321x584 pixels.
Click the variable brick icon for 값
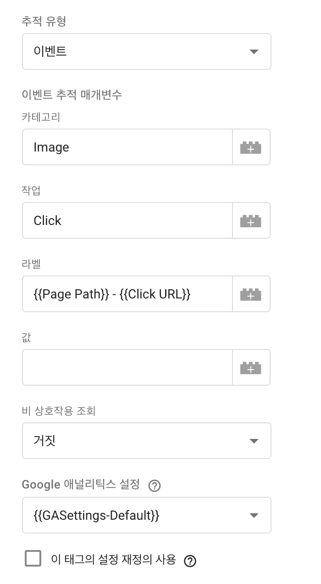251,368
